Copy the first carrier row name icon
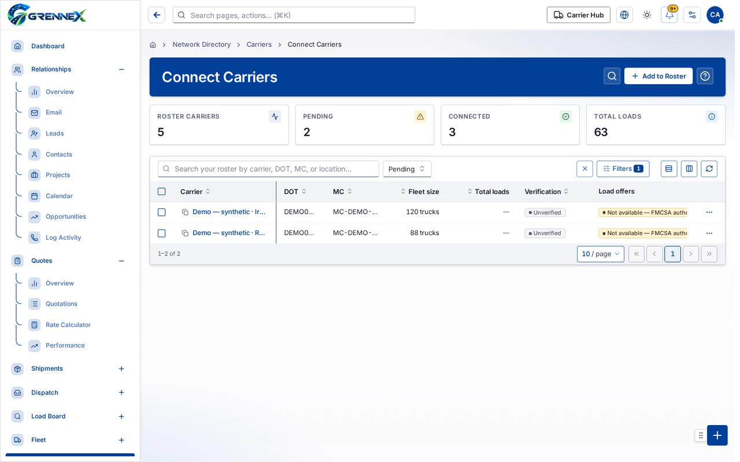 [185, 213]
